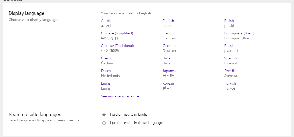Change display language to French

[x=168, y=33]
